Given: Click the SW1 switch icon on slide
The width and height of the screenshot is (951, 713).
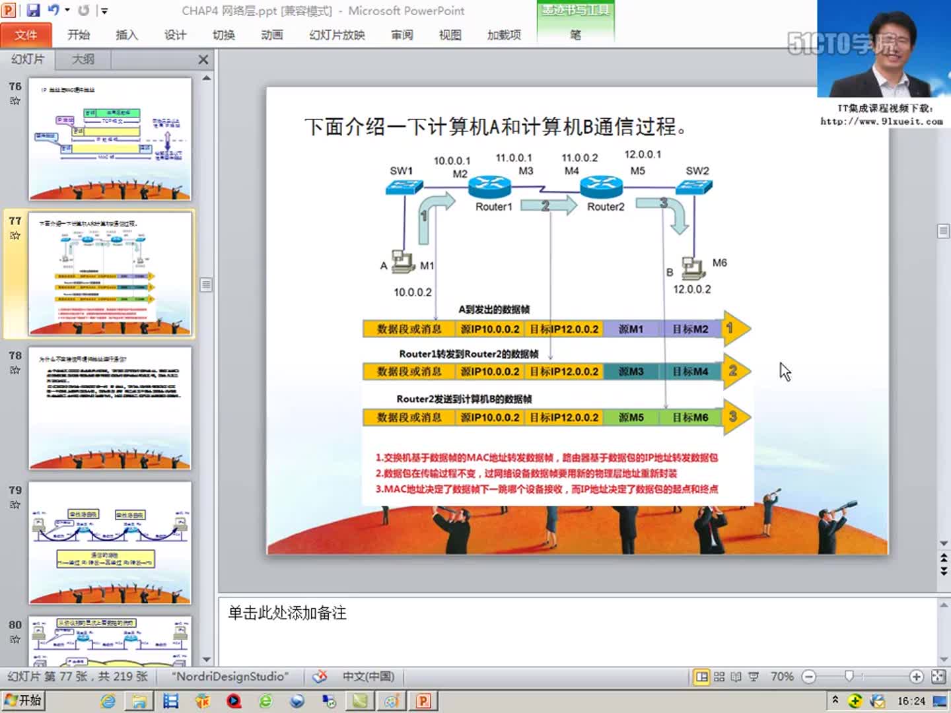Looking at the screenshot, I should tap(404, 187).
